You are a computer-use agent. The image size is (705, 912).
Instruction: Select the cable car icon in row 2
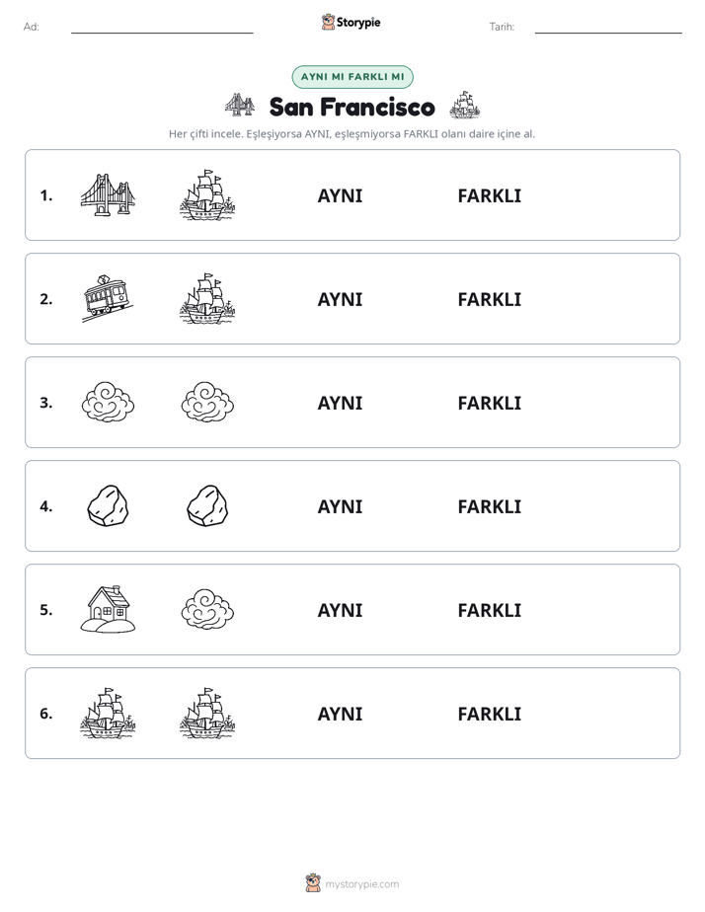[x=108, y=298]
